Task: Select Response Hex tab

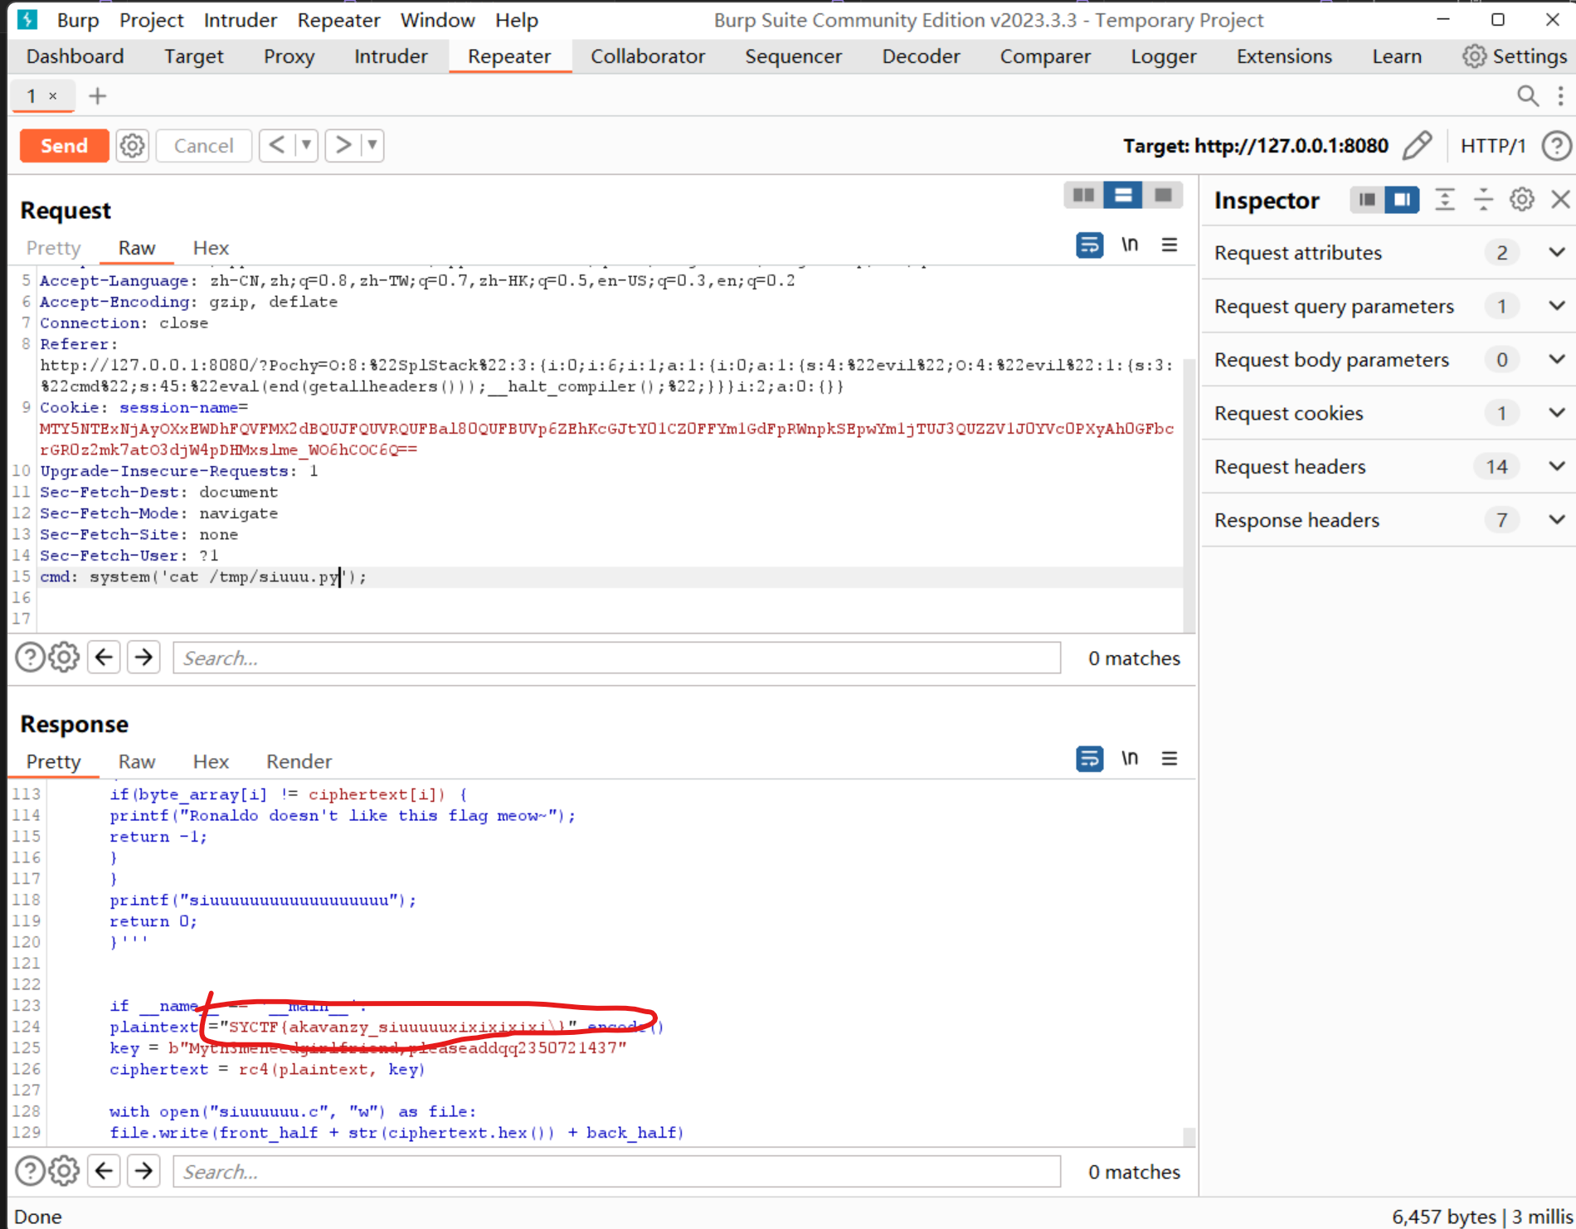Action: 211,761
